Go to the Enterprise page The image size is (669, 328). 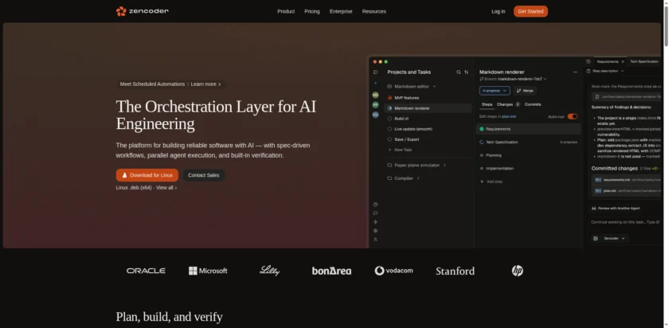pos(341,11)
